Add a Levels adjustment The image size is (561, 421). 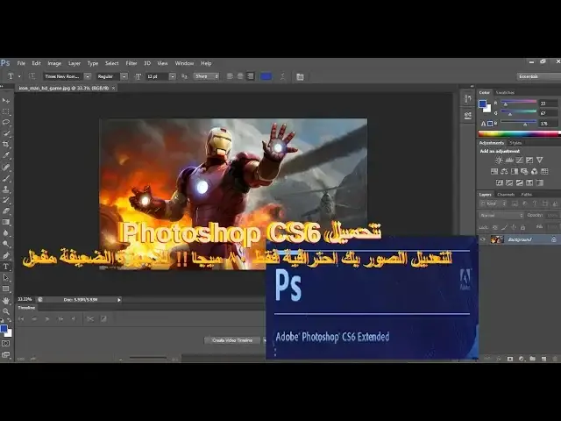coord(509,160)
